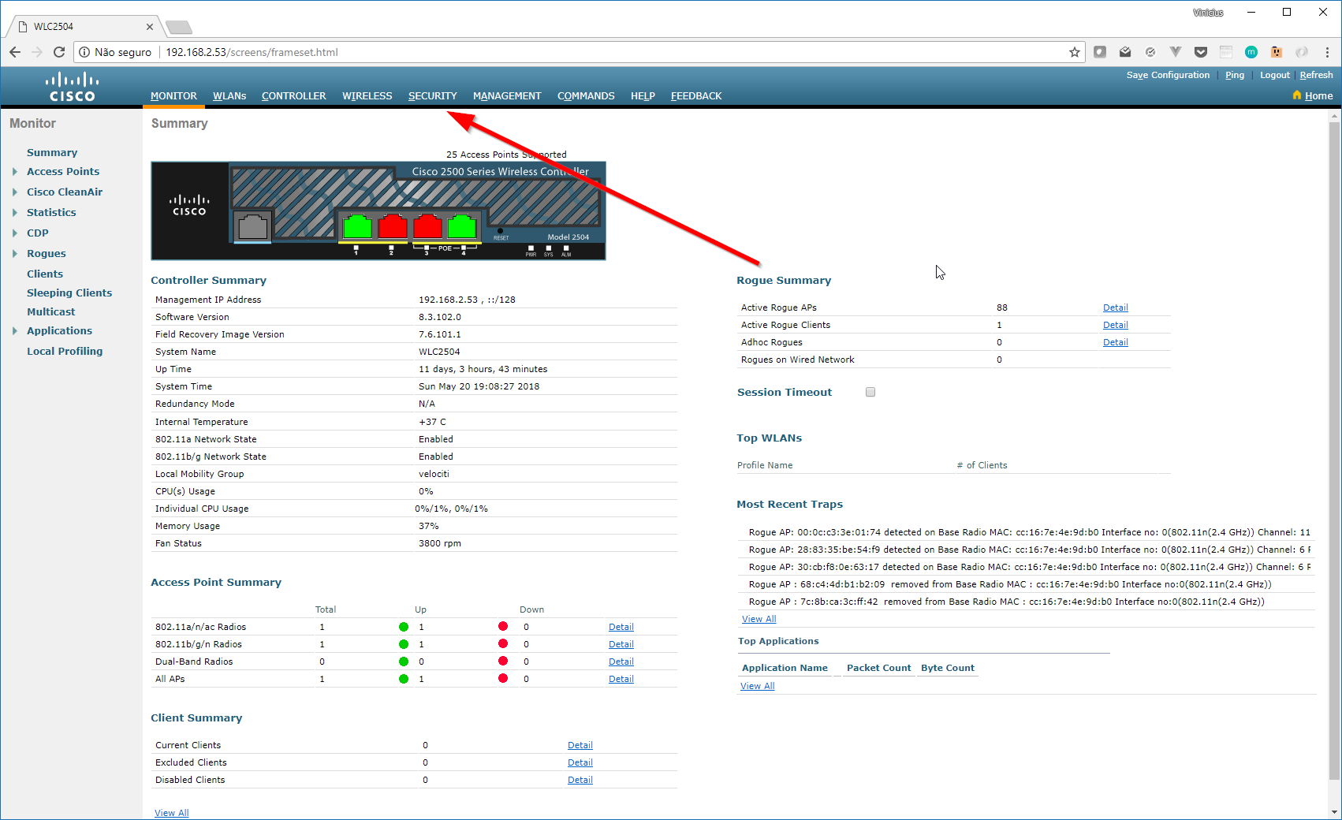Click the red port 3 icon
The image size is (1342, 820).
pyautogui.click(x=427, y=226)
